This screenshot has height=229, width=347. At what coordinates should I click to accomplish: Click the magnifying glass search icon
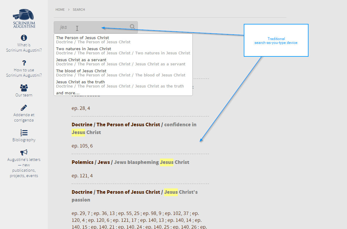(x=132, y=27)
